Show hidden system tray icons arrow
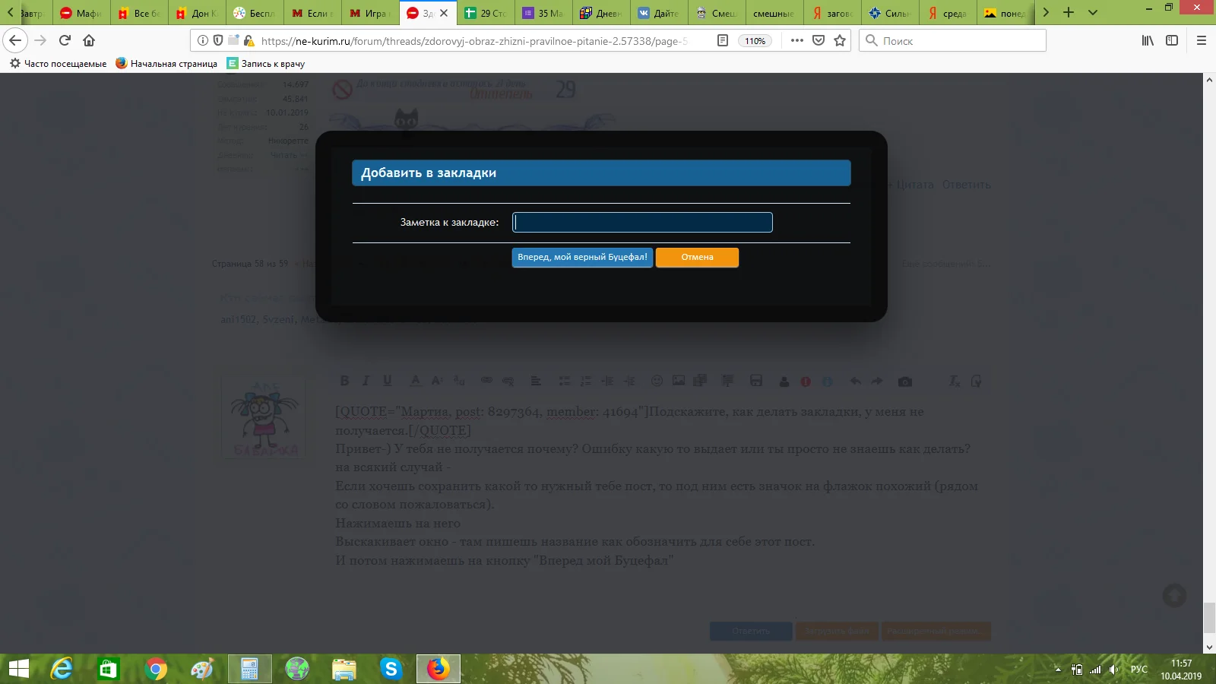The width and height of the screenshot is (1216, 684). [1057, 670]
